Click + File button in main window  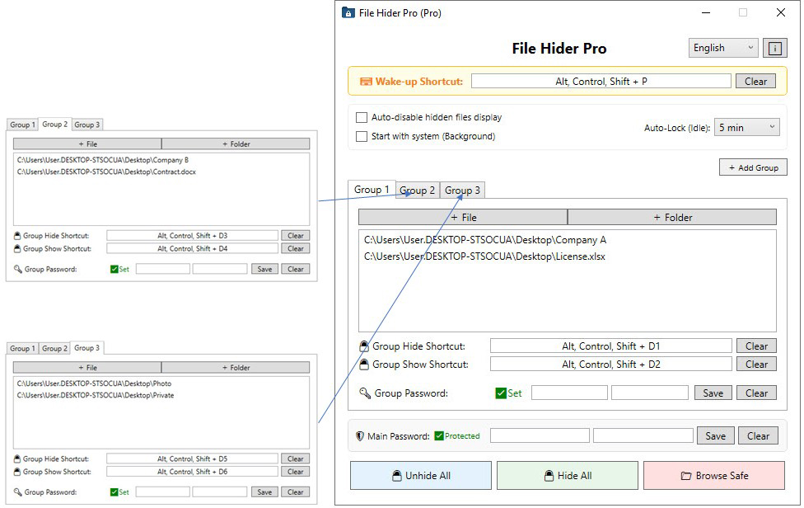point(463,217)
